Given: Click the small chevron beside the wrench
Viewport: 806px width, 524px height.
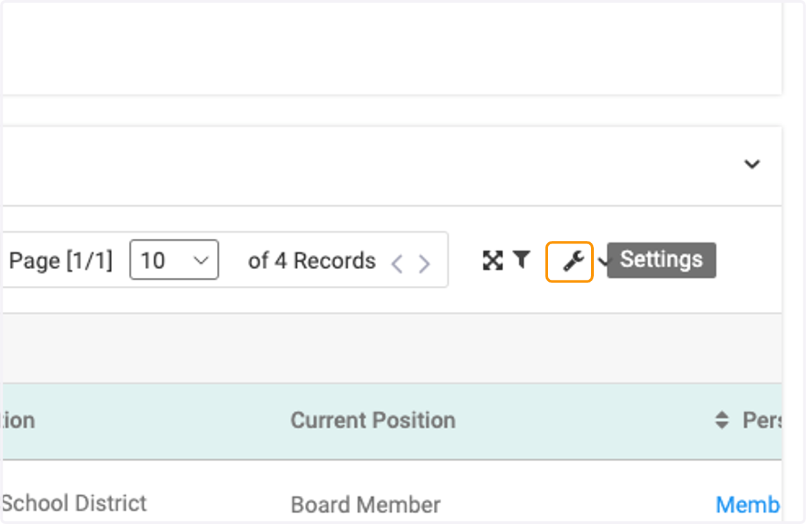Looking at the screenshot, I should click(x=602, y=260).
